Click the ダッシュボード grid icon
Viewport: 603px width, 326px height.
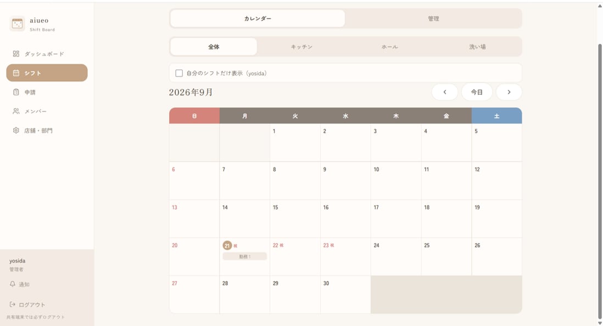point(16,54)
